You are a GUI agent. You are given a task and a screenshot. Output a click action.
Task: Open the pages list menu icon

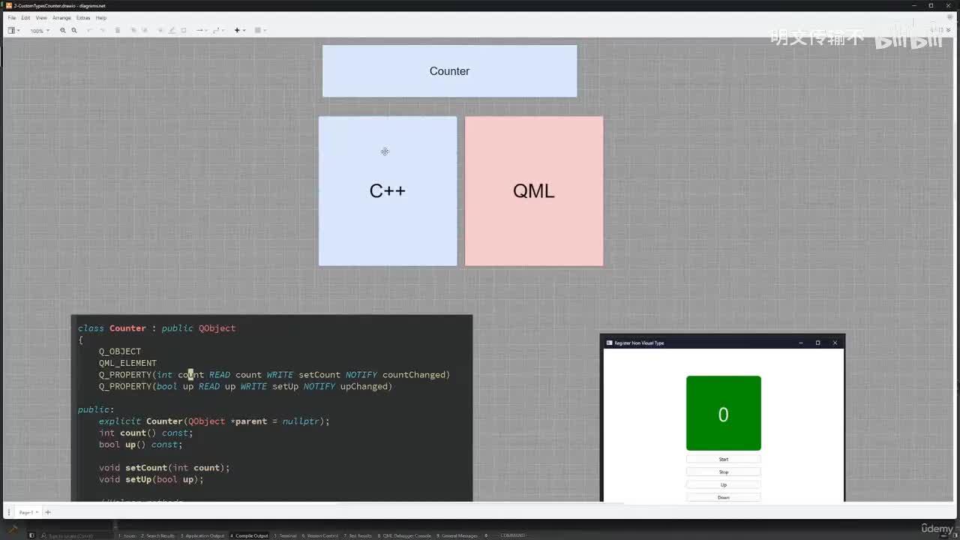click(x=9, y=512)
